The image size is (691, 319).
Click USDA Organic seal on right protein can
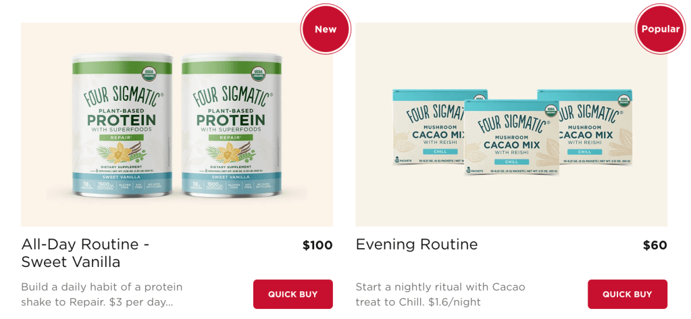coord(257,74)
